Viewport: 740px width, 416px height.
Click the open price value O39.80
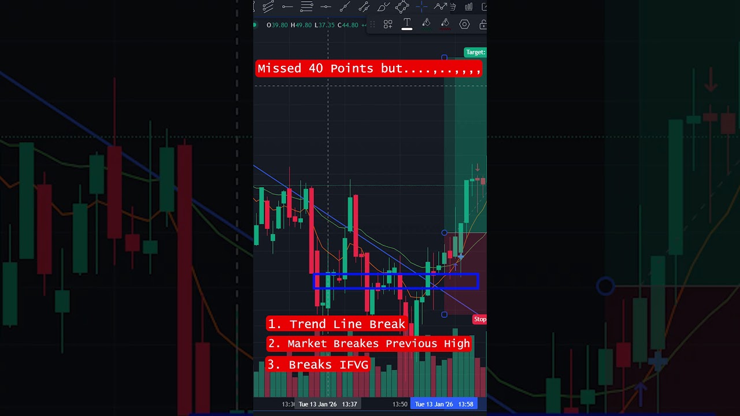pos(277,25)
